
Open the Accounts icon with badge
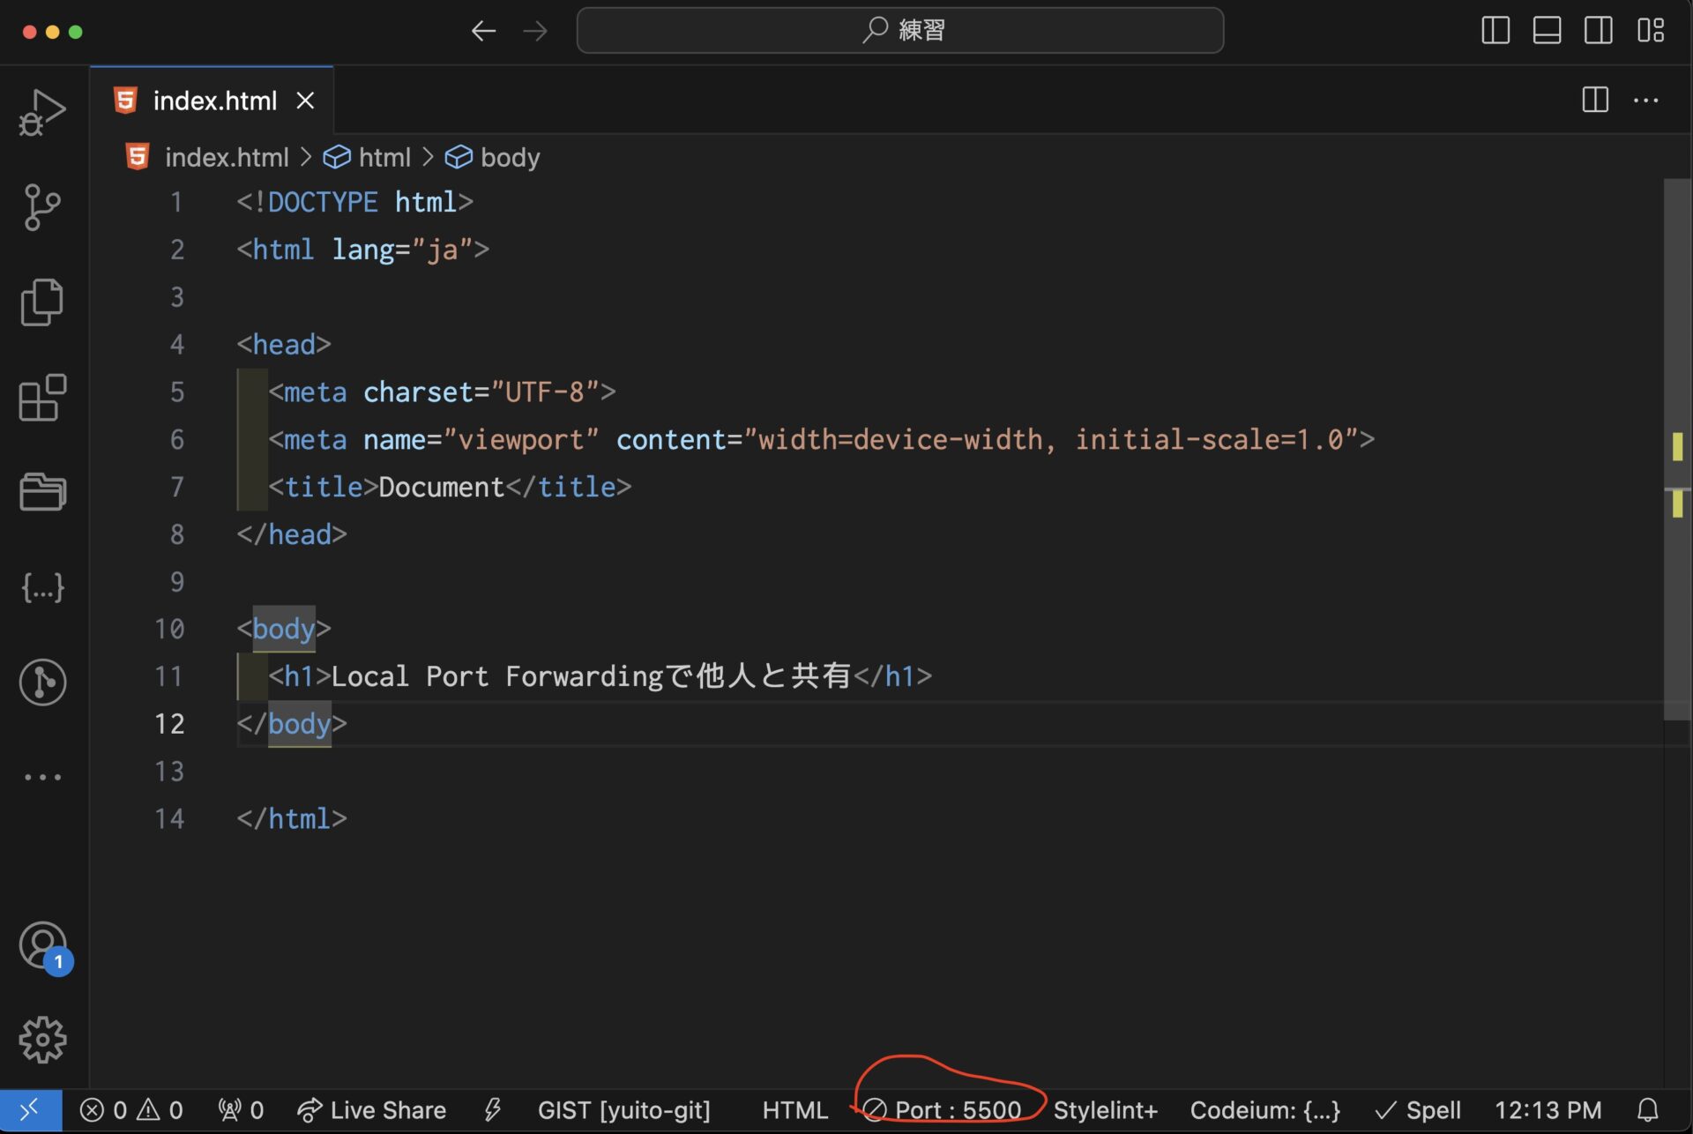(x=41, y=944)
